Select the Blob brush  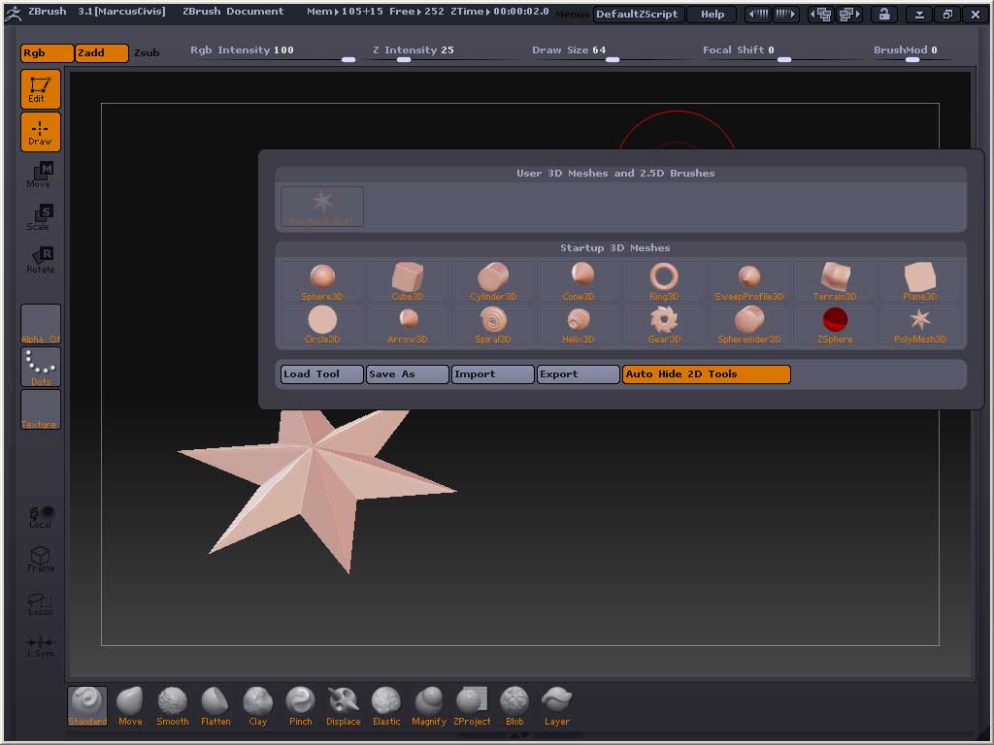tap(514, 706)
